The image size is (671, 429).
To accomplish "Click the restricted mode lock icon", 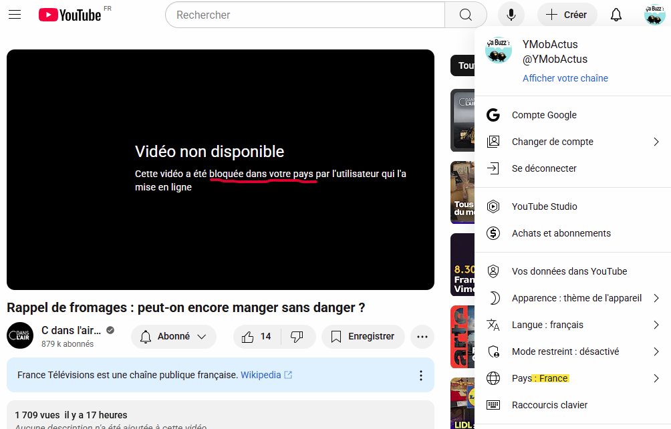I will (x=493, y=351).
